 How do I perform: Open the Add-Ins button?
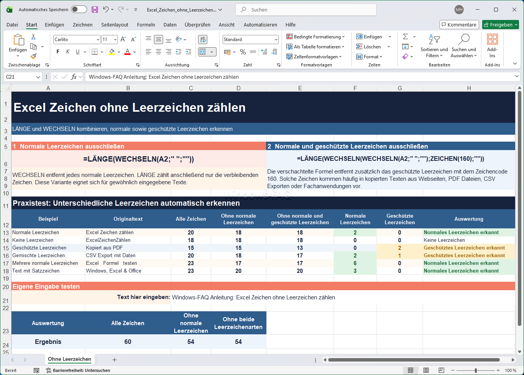492,46
